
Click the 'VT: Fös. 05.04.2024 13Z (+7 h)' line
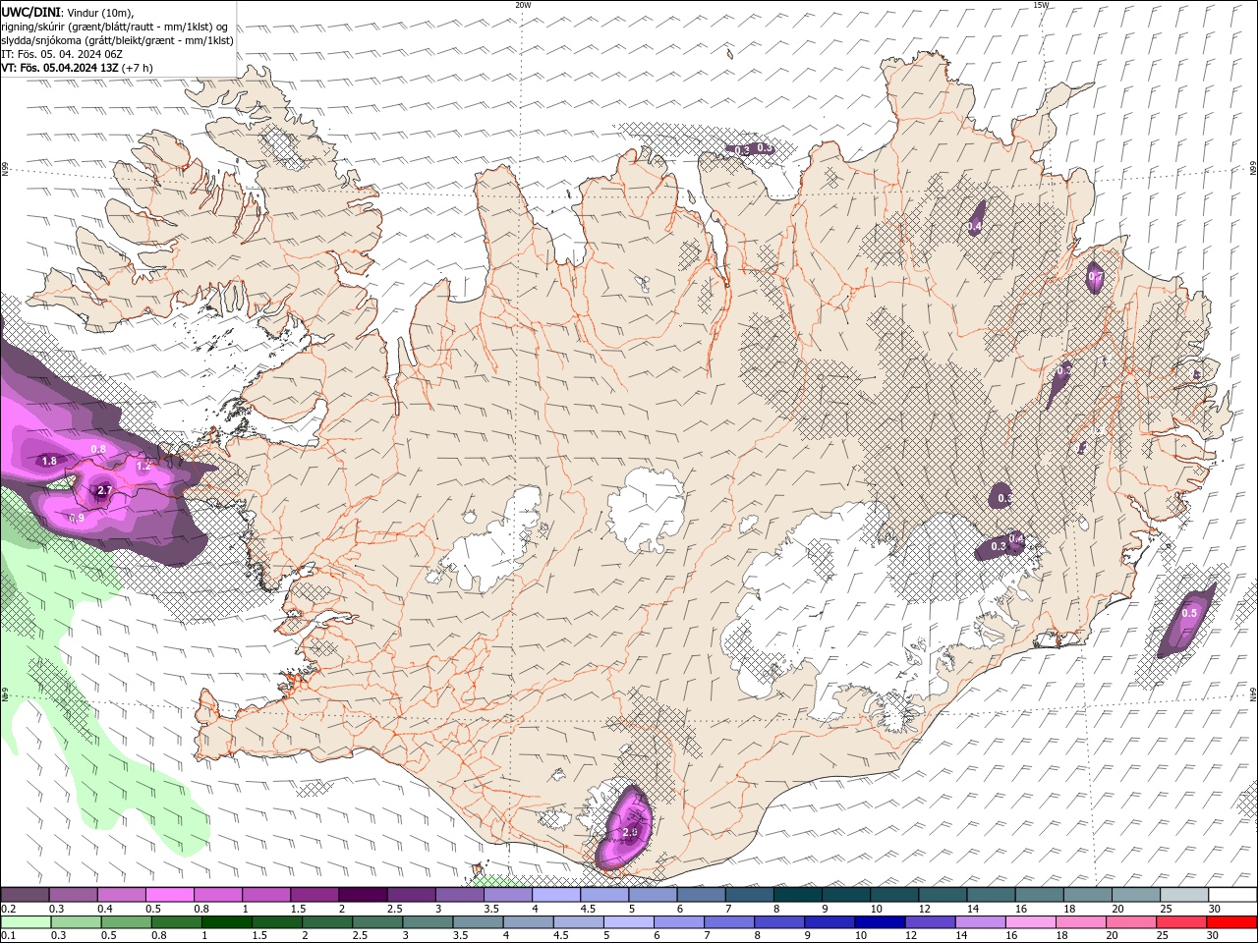click(78, 68)
